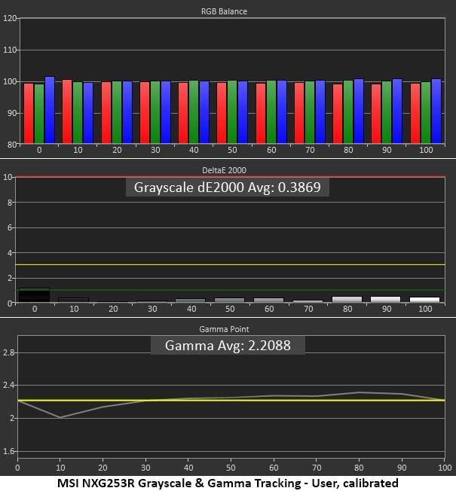The height and width of the screenshot is (491, 456).
Task: Click the gamma curve peak at 80
Action: (x=360, y=392)
